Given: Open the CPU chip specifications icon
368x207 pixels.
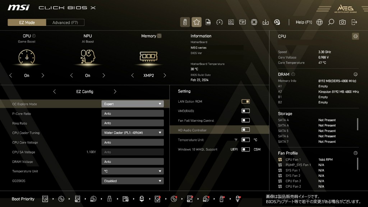Looking at the screenshot, I should pyautogui.click(x=254, y=22).
